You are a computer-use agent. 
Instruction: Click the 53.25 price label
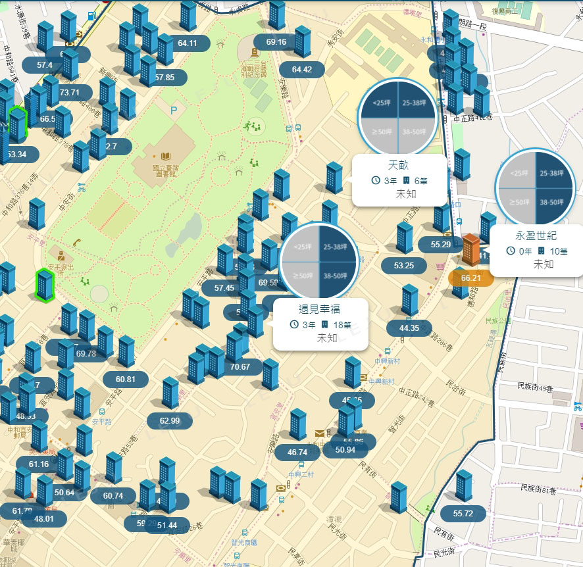(x=404, y=266)
